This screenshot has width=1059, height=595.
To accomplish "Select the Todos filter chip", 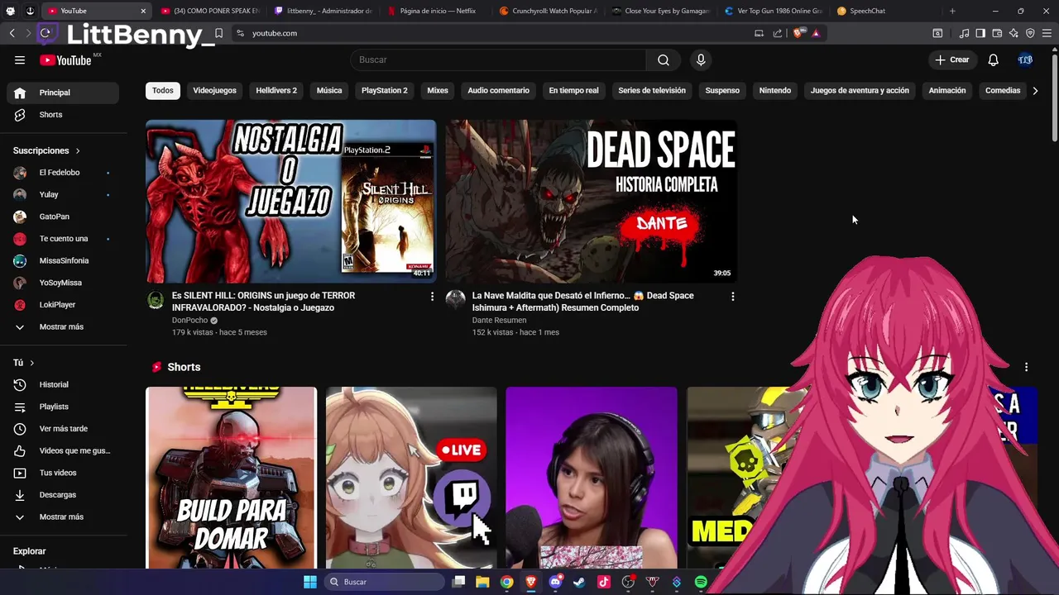I will pos(163,90).
